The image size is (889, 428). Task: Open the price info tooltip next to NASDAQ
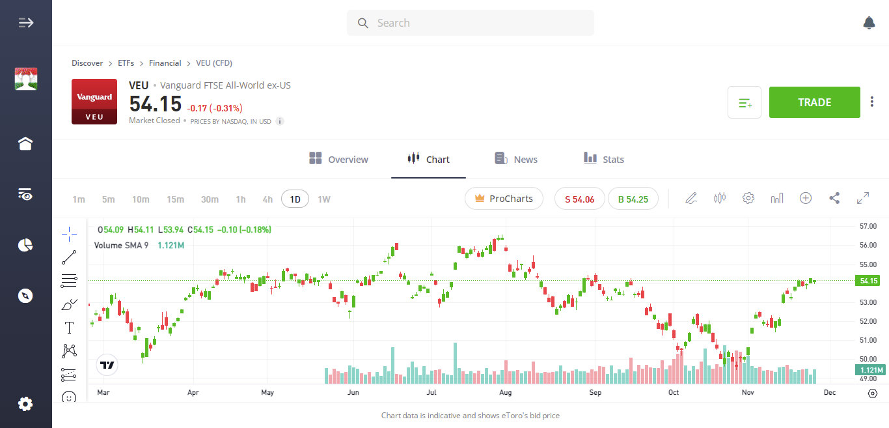279,121
